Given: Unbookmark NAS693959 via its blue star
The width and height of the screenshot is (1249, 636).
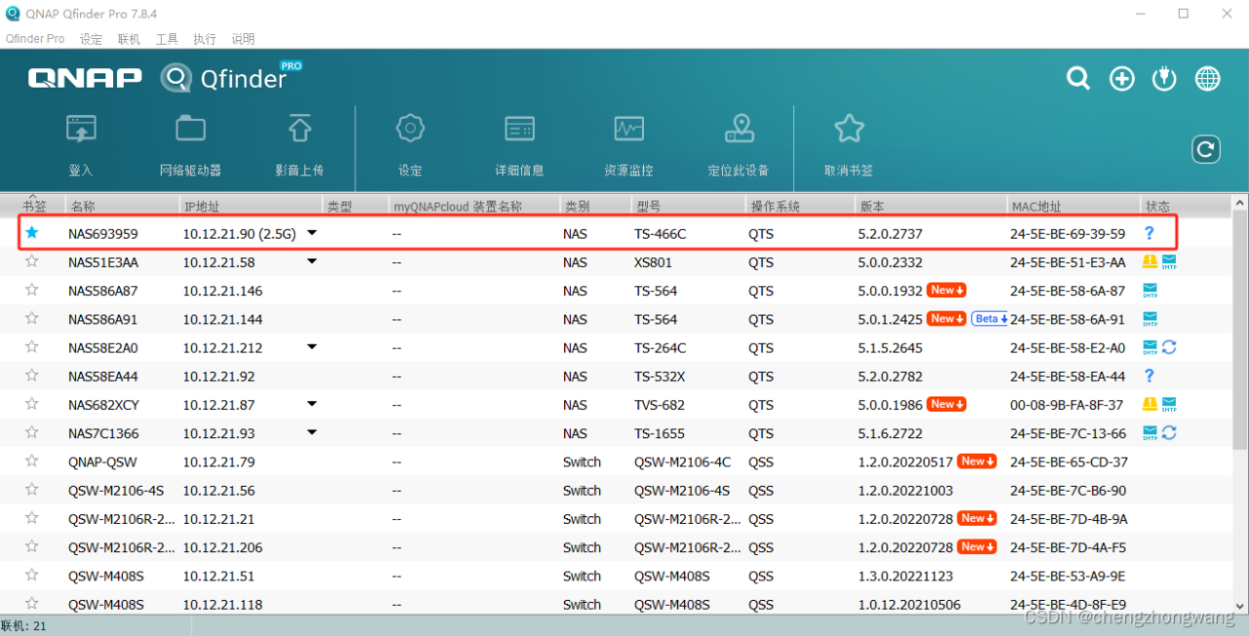Looking at the screenshot, I should [32, 233].
